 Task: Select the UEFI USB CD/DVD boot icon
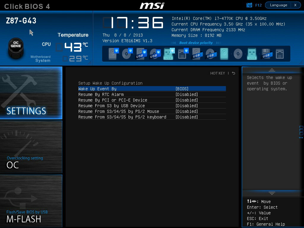pos(155,54)
